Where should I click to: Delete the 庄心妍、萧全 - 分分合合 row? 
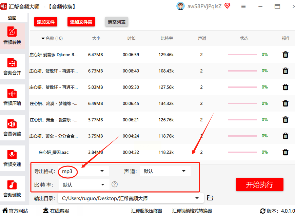[x=286, y=136]
